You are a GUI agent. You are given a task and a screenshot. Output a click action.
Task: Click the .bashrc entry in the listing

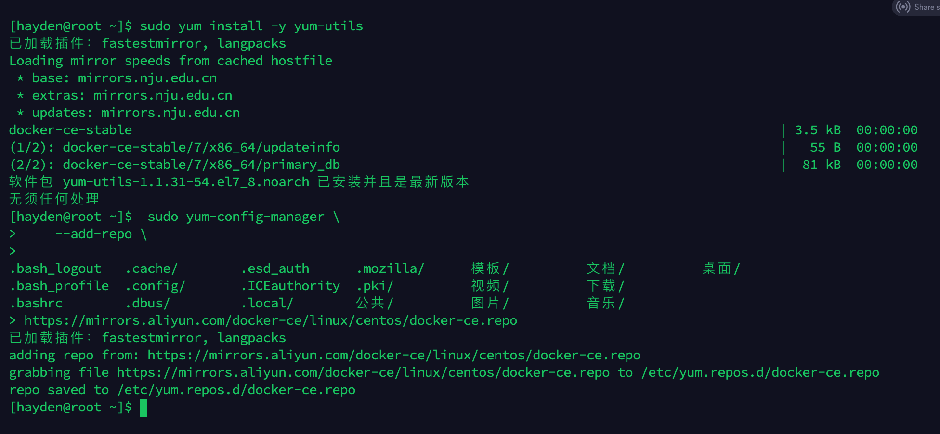point(36,304)
